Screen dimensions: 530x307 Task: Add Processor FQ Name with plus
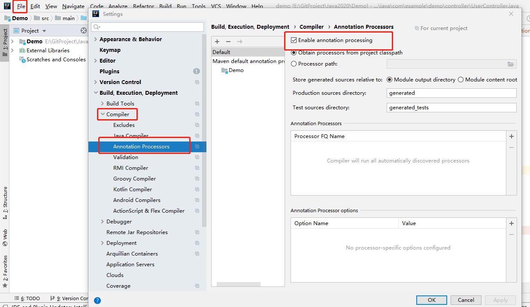511,136
